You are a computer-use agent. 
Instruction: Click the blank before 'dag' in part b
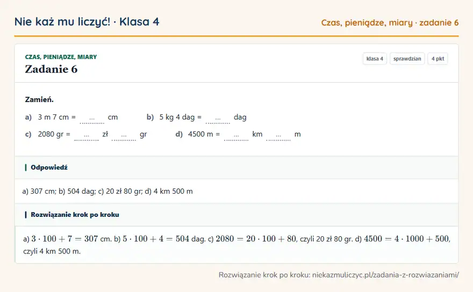pyautogui.click(x=218, y=119)
